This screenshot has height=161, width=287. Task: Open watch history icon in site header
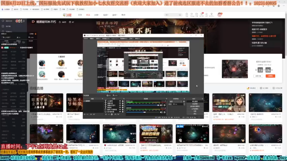tap(187, 15)
